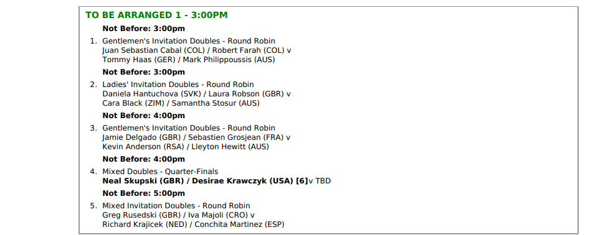
Task: Select the first 'Not Before: 3:00pm' label
Action: click(143, 29)
